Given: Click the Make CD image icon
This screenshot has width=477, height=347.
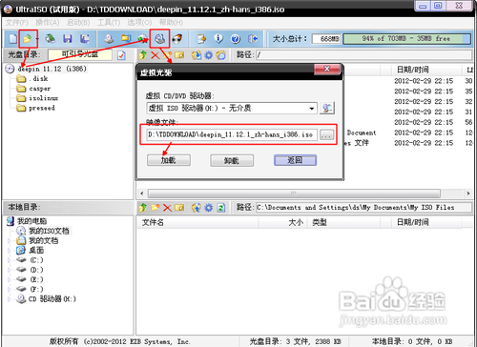Looking at the screenshot, I should pyautogui.click(x=109, y=39).
